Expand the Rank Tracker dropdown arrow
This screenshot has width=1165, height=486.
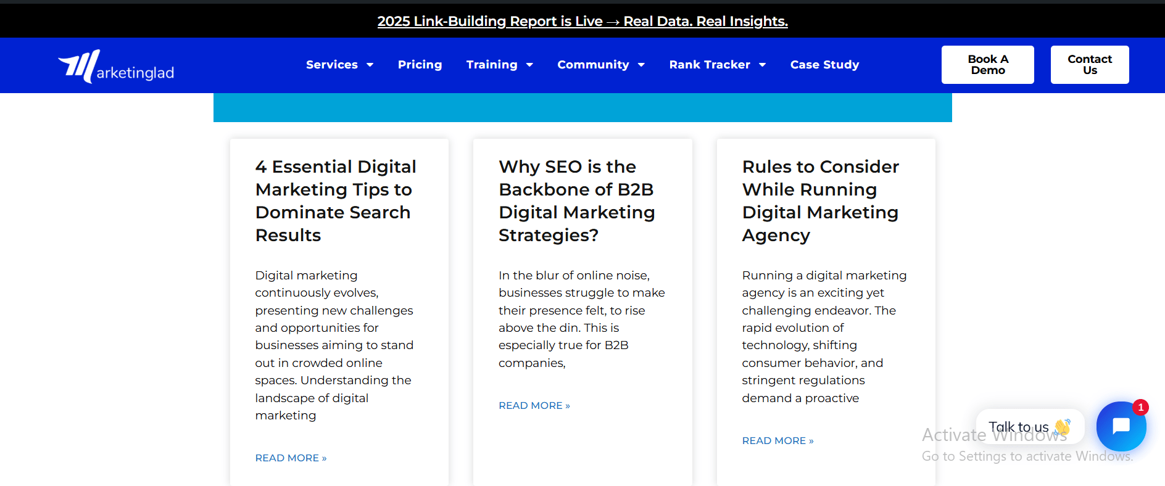coord(762,65)
